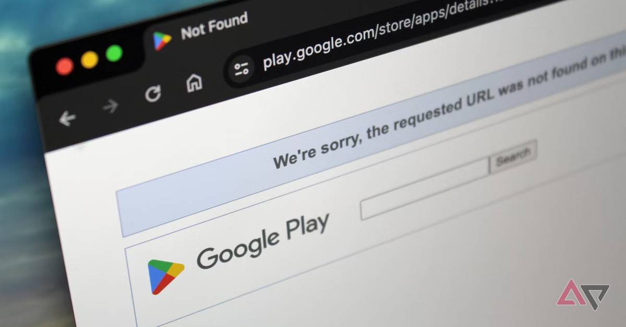
Task: Click the Play Store favicon in the tab
Action: tap(162, 41)
